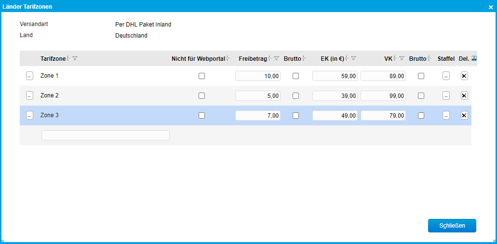Image resolution: width=497 pixels, height=244 pixels.
Task: Click the Zone 1 EK field showing 59,00
Action: tap(335, 76)
